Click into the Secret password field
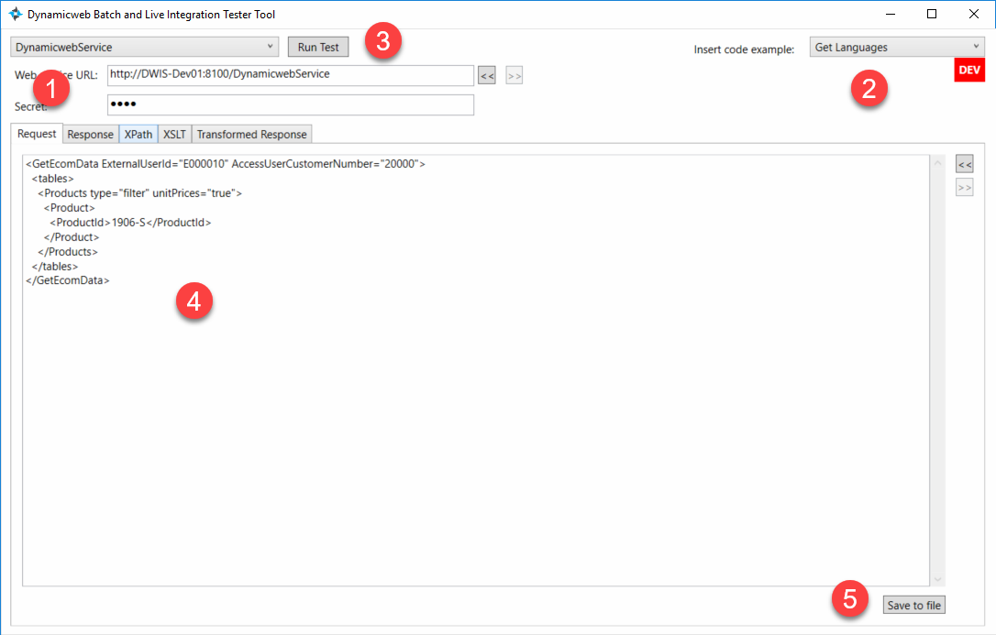 tap(290, 105)
